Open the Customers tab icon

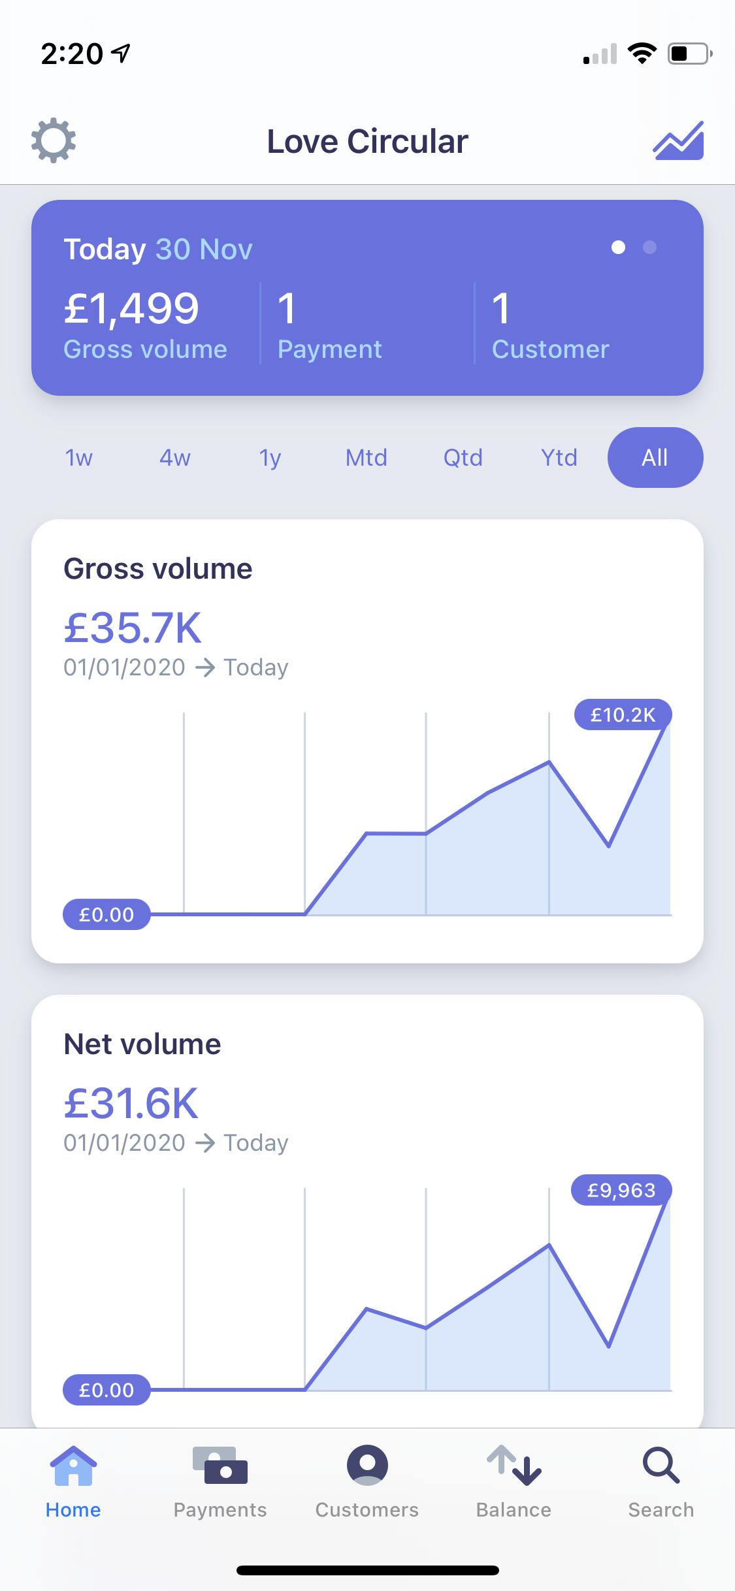(x=367, y=1465)
